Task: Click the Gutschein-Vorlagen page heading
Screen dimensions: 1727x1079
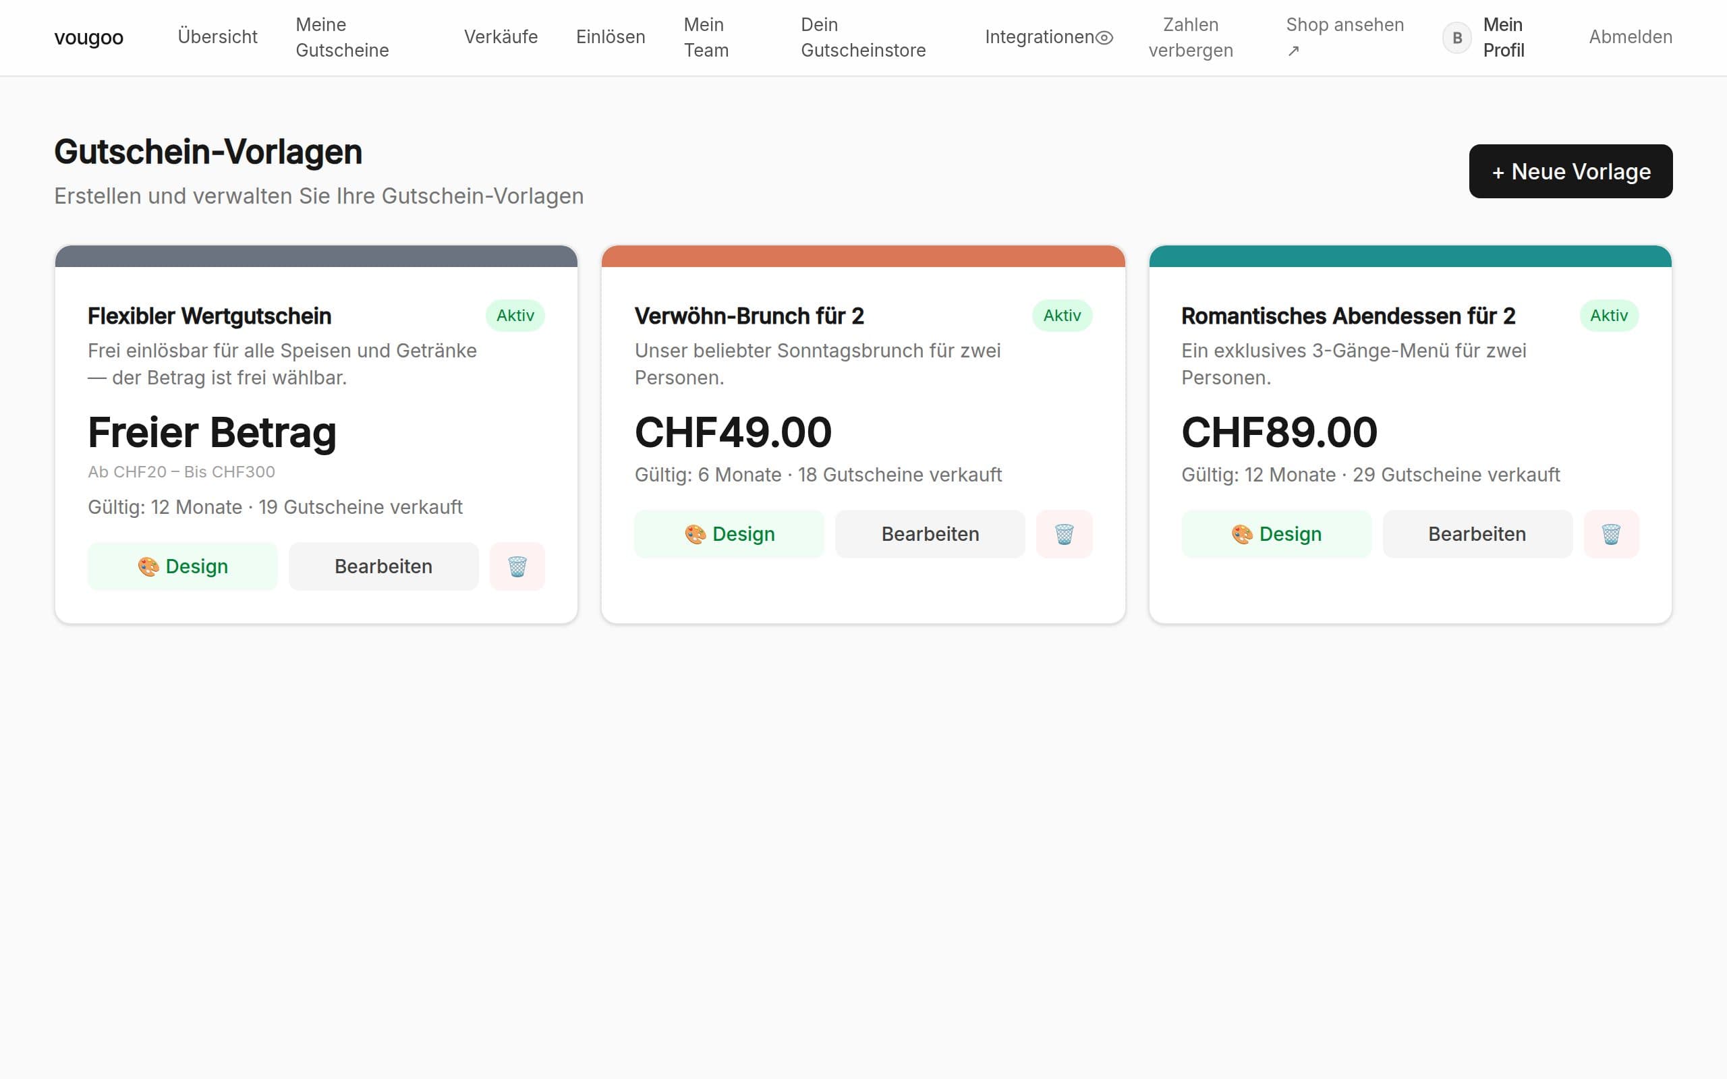Action: click(x=208, y=152)
